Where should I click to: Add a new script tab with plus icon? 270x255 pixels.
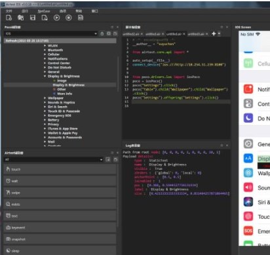214,33
